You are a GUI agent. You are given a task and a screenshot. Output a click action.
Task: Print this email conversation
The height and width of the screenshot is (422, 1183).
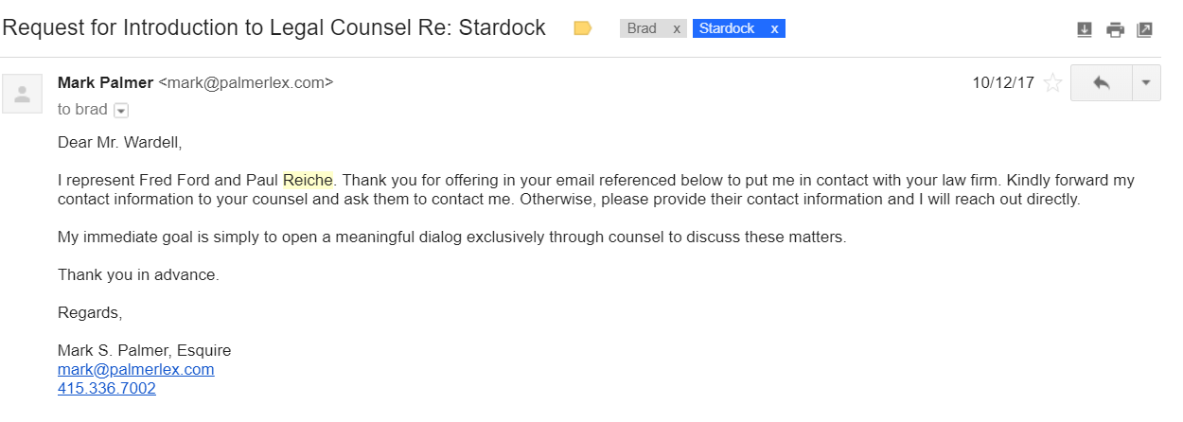[1115, 29]
